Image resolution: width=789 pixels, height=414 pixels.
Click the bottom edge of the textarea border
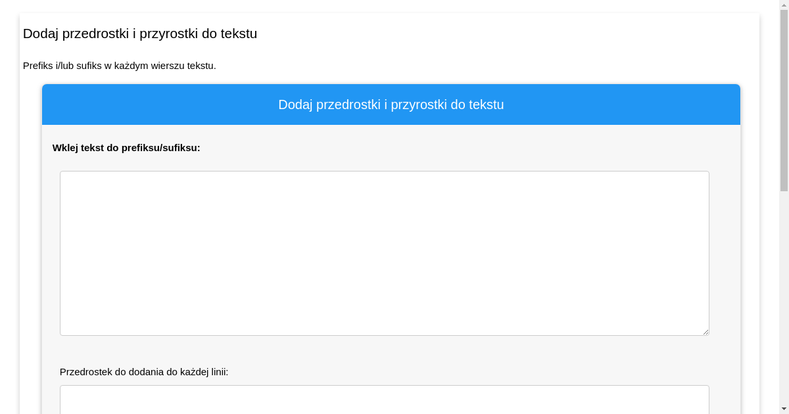point(385,335)
